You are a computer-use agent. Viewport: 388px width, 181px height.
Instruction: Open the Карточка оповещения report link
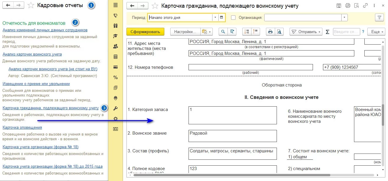(22, 127)
